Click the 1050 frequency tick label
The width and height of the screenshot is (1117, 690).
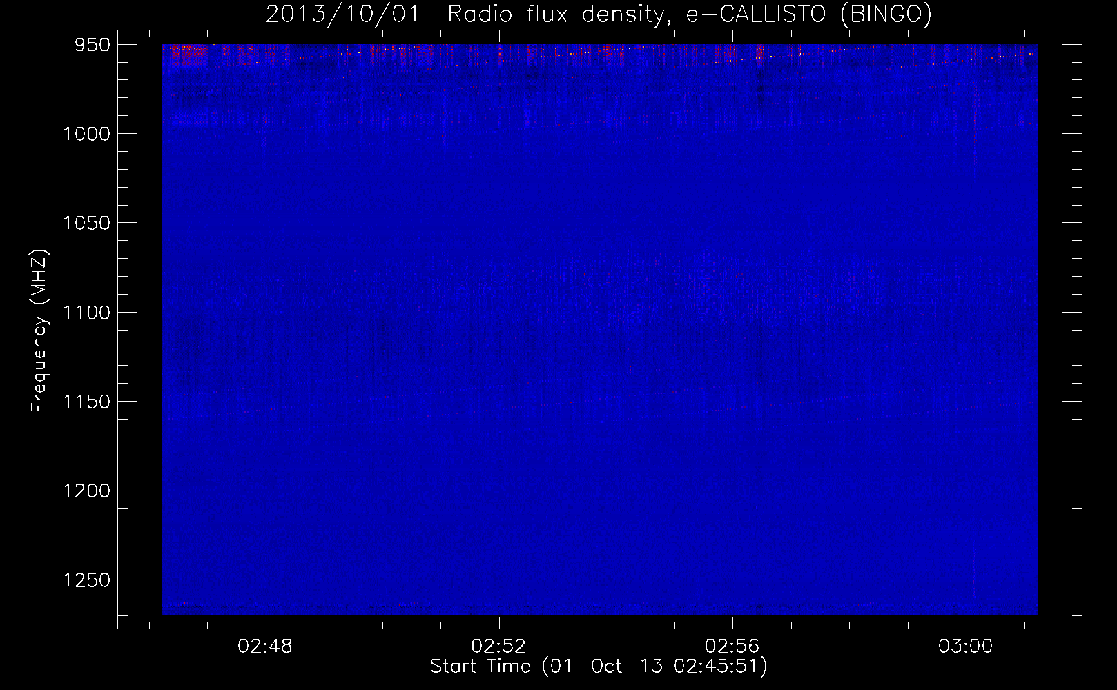pyautogui.click(x=87, y=223)
